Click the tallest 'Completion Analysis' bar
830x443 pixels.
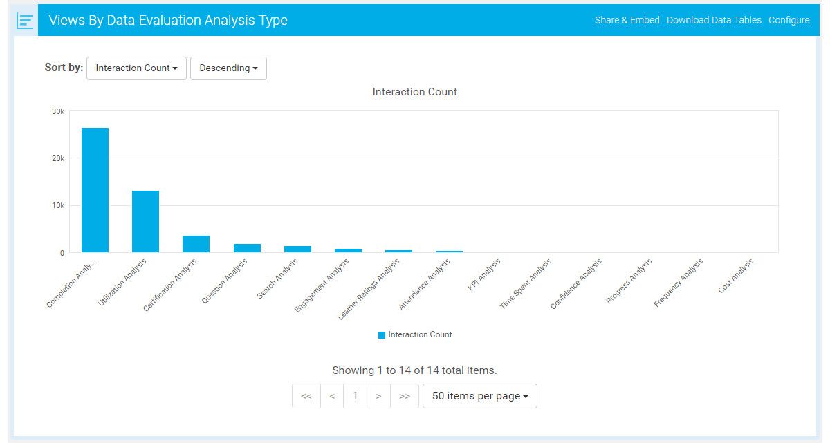95,190
